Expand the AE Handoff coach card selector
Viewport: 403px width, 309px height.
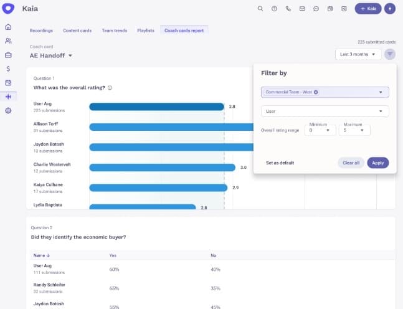(51, 55)
